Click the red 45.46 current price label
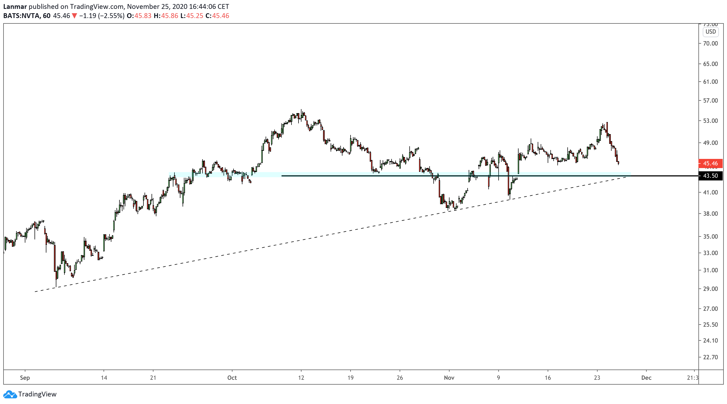This screenshot has height=404, width=727. coord(710,163)
